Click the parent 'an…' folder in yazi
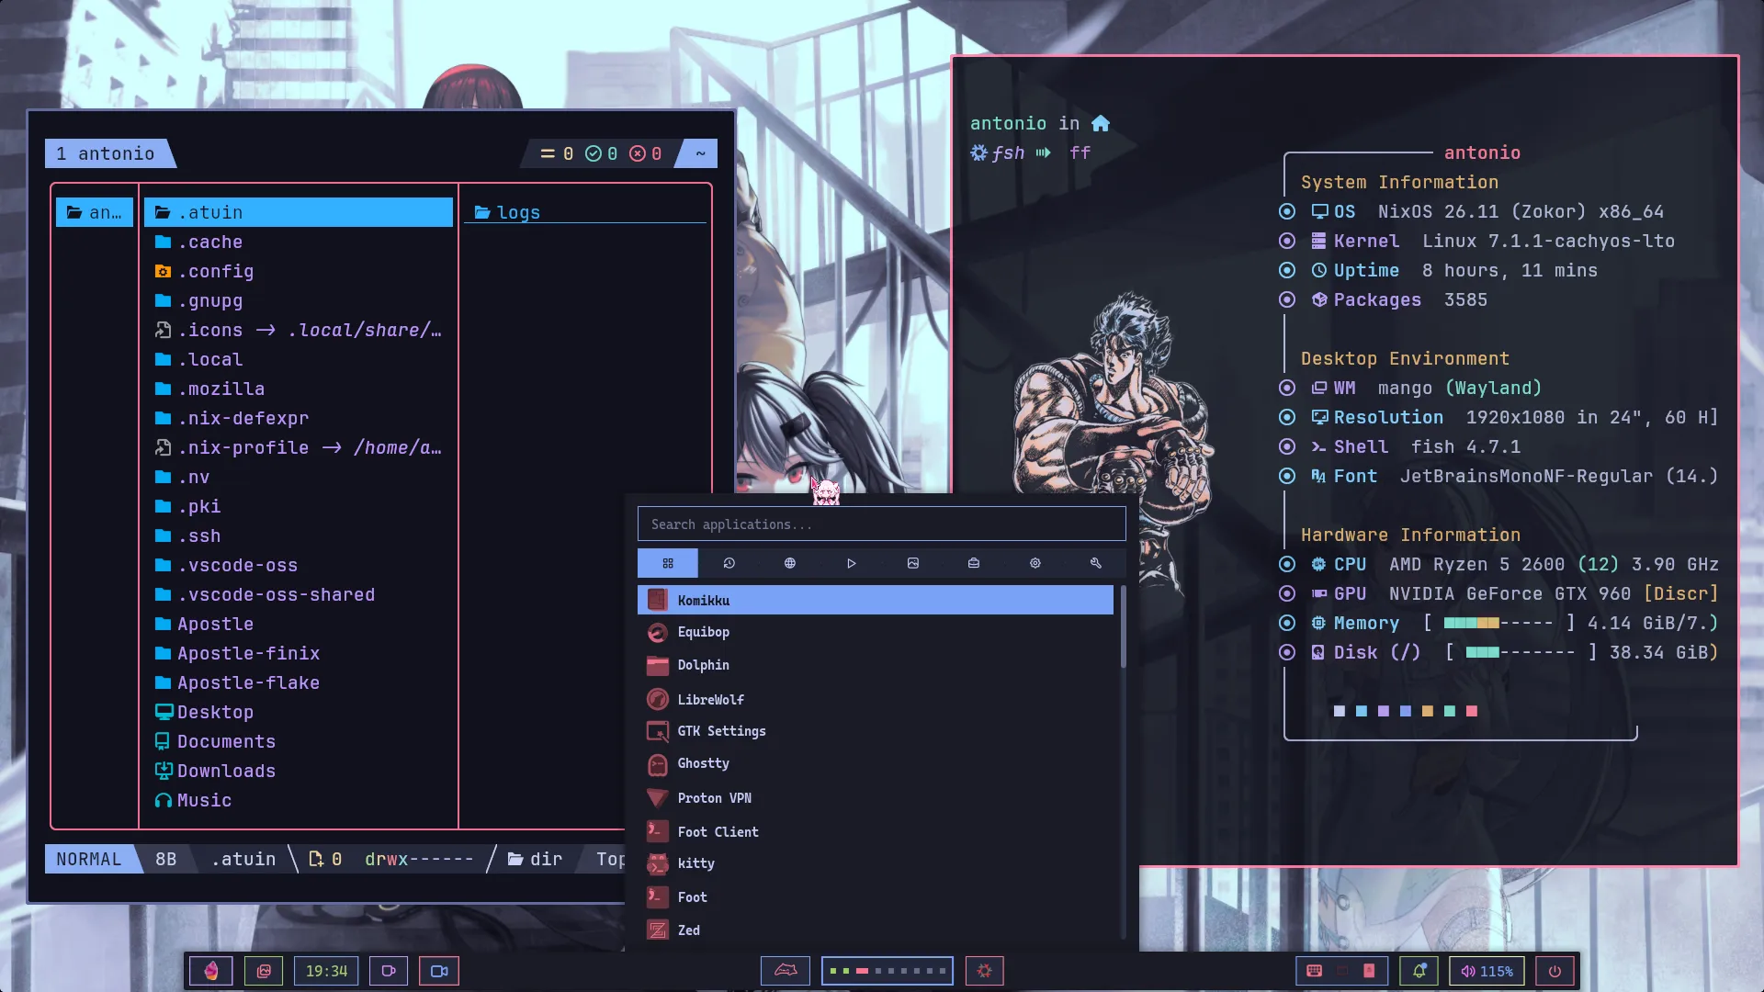Viewport: 1764px width, 992px height. tap(95, 212)
